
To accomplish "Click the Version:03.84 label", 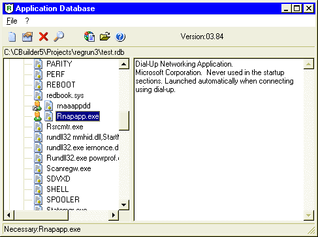I will (x=202, y=37).
